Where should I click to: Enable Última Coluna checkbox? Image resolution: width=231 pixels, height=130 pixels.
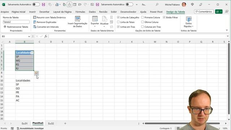[142, 22]
